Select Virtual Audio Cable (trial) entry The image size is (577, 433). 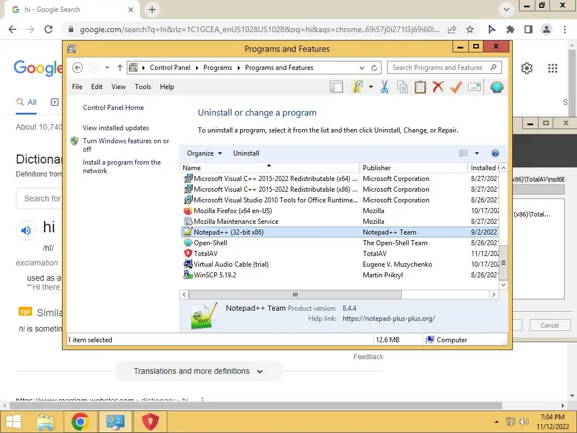[340, 264]
